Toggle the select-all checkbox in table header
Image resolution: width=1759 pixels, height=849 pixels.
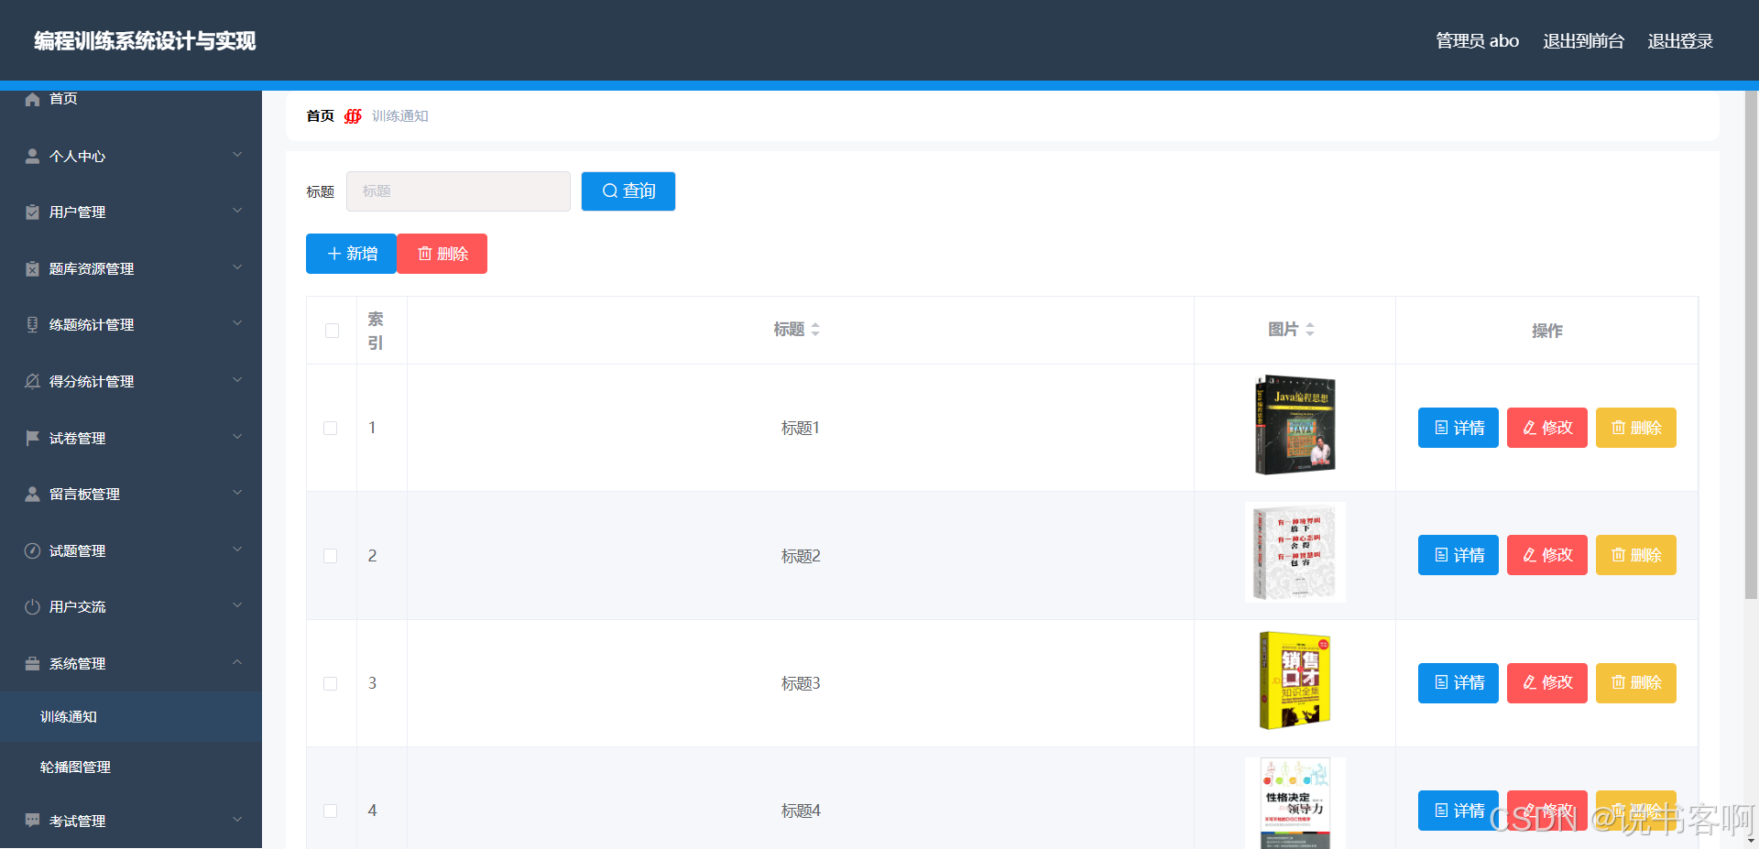click(x=332, y=331)
